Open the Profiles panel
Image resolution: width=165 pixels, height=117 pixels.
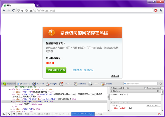80,84
